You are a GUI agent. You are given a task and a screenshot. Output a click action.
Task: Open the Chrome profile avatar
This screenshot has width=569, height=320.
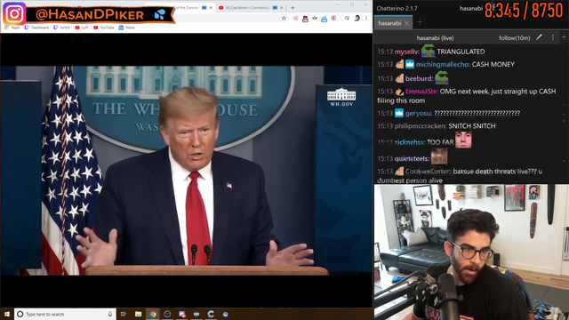click(x=357, y=18)
